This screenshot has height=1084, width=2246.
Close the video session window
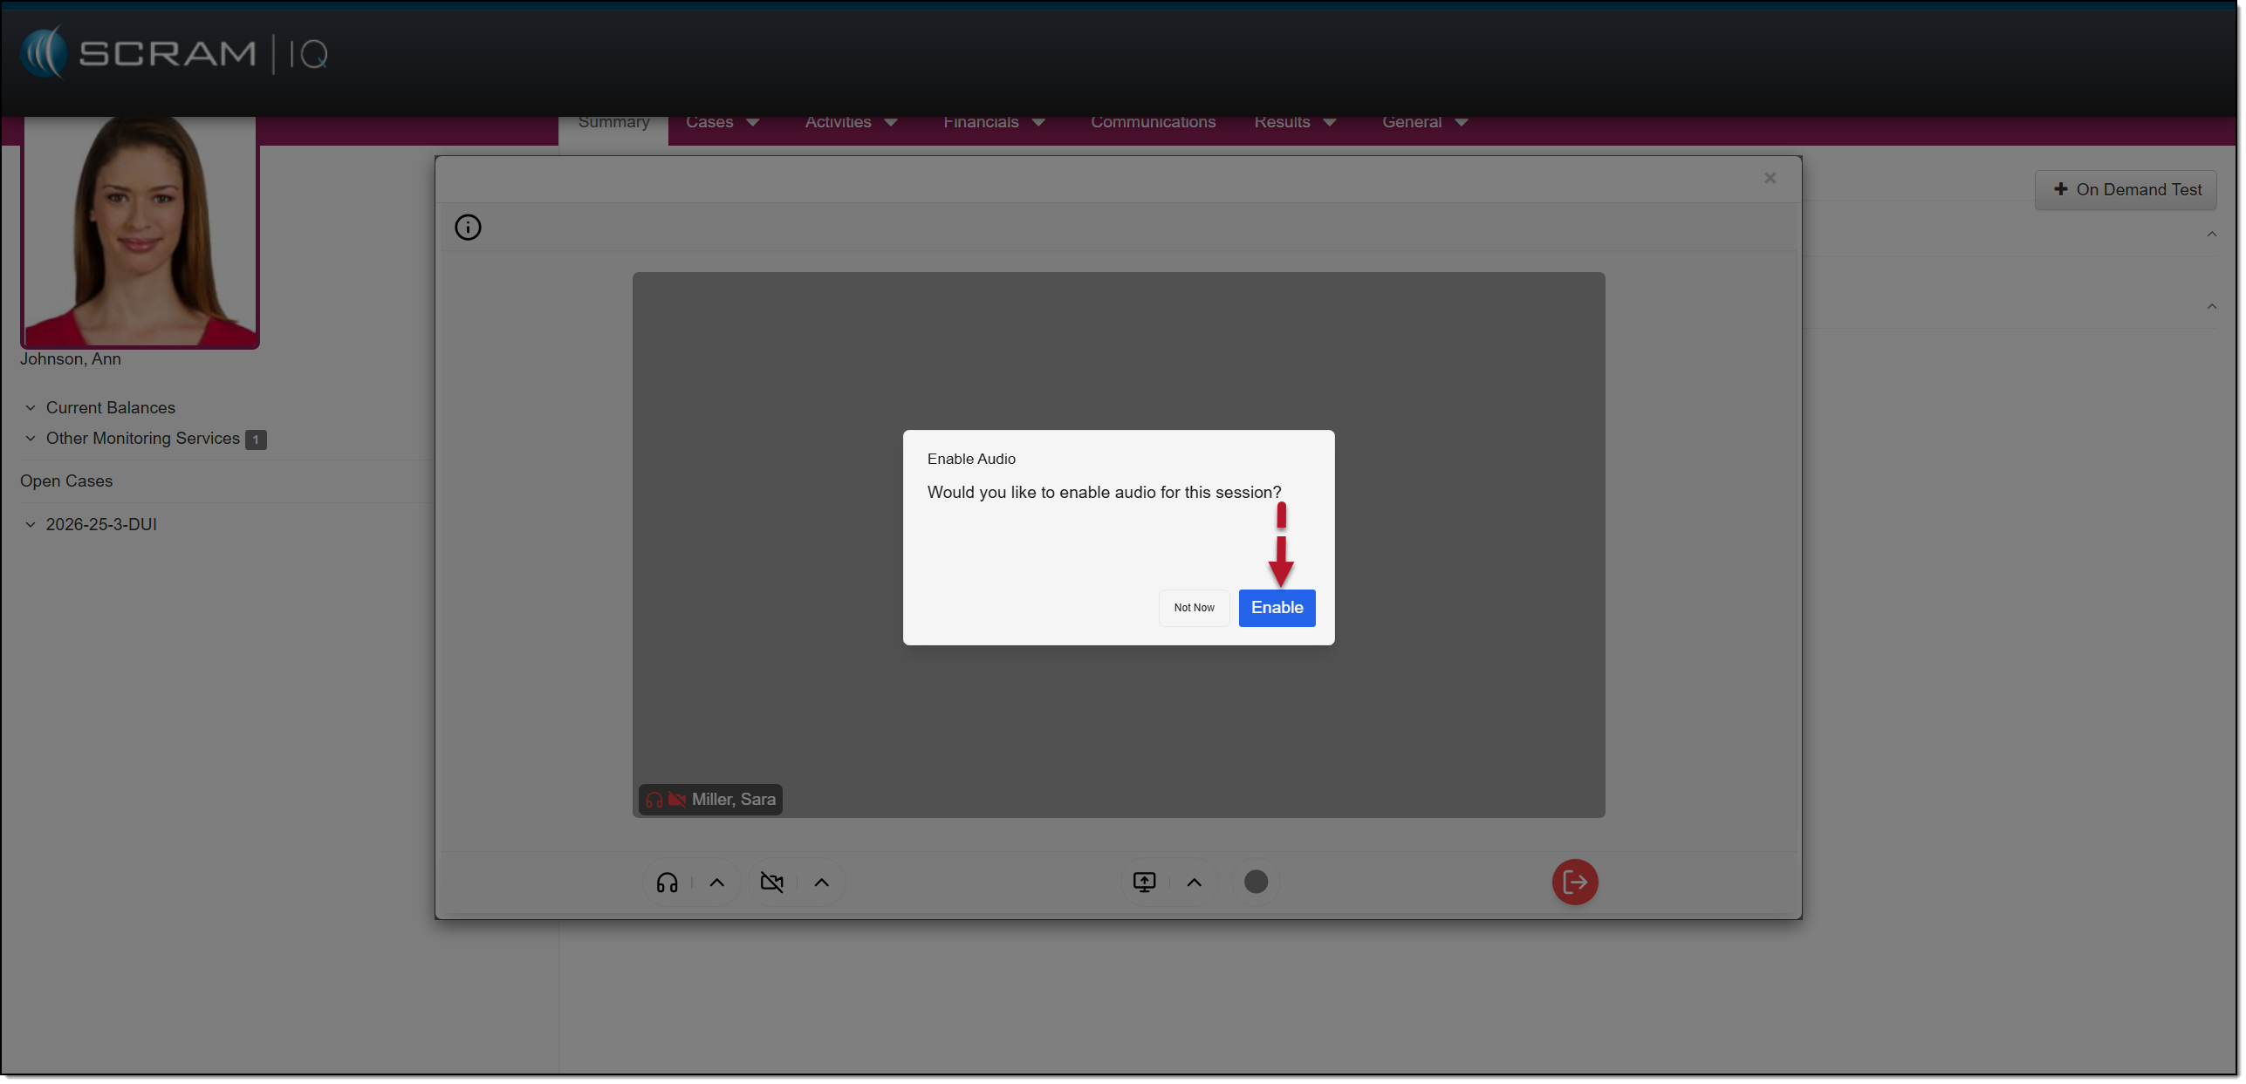[1770, 178]
